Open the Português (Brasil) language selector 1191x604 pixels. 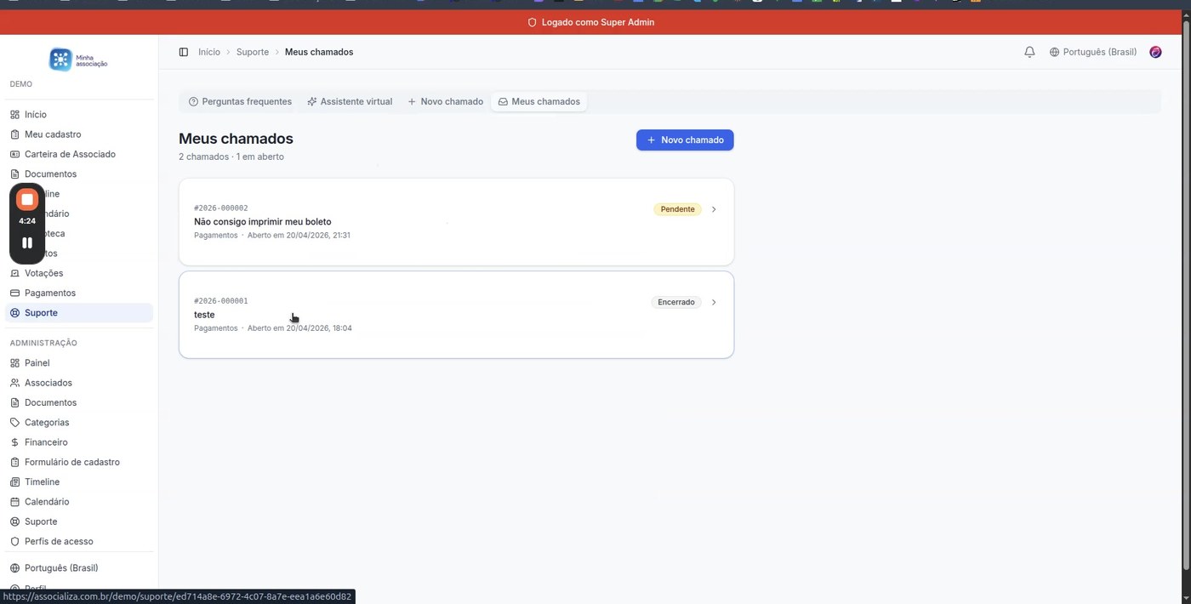click(1092, 52)
